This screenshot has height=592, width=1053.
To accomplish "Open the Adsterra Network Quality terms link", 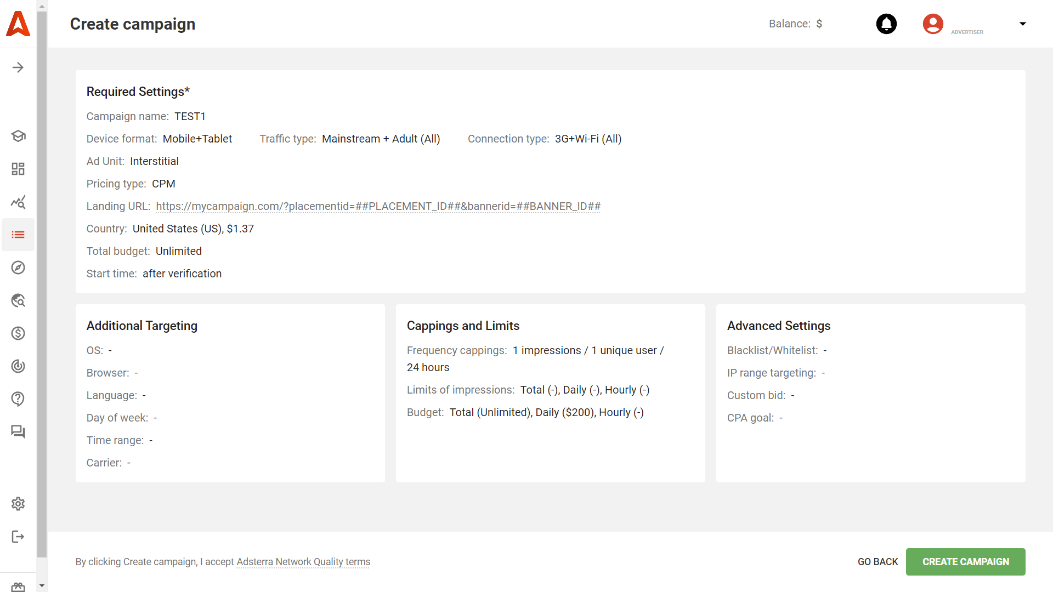I will point(303,562).
